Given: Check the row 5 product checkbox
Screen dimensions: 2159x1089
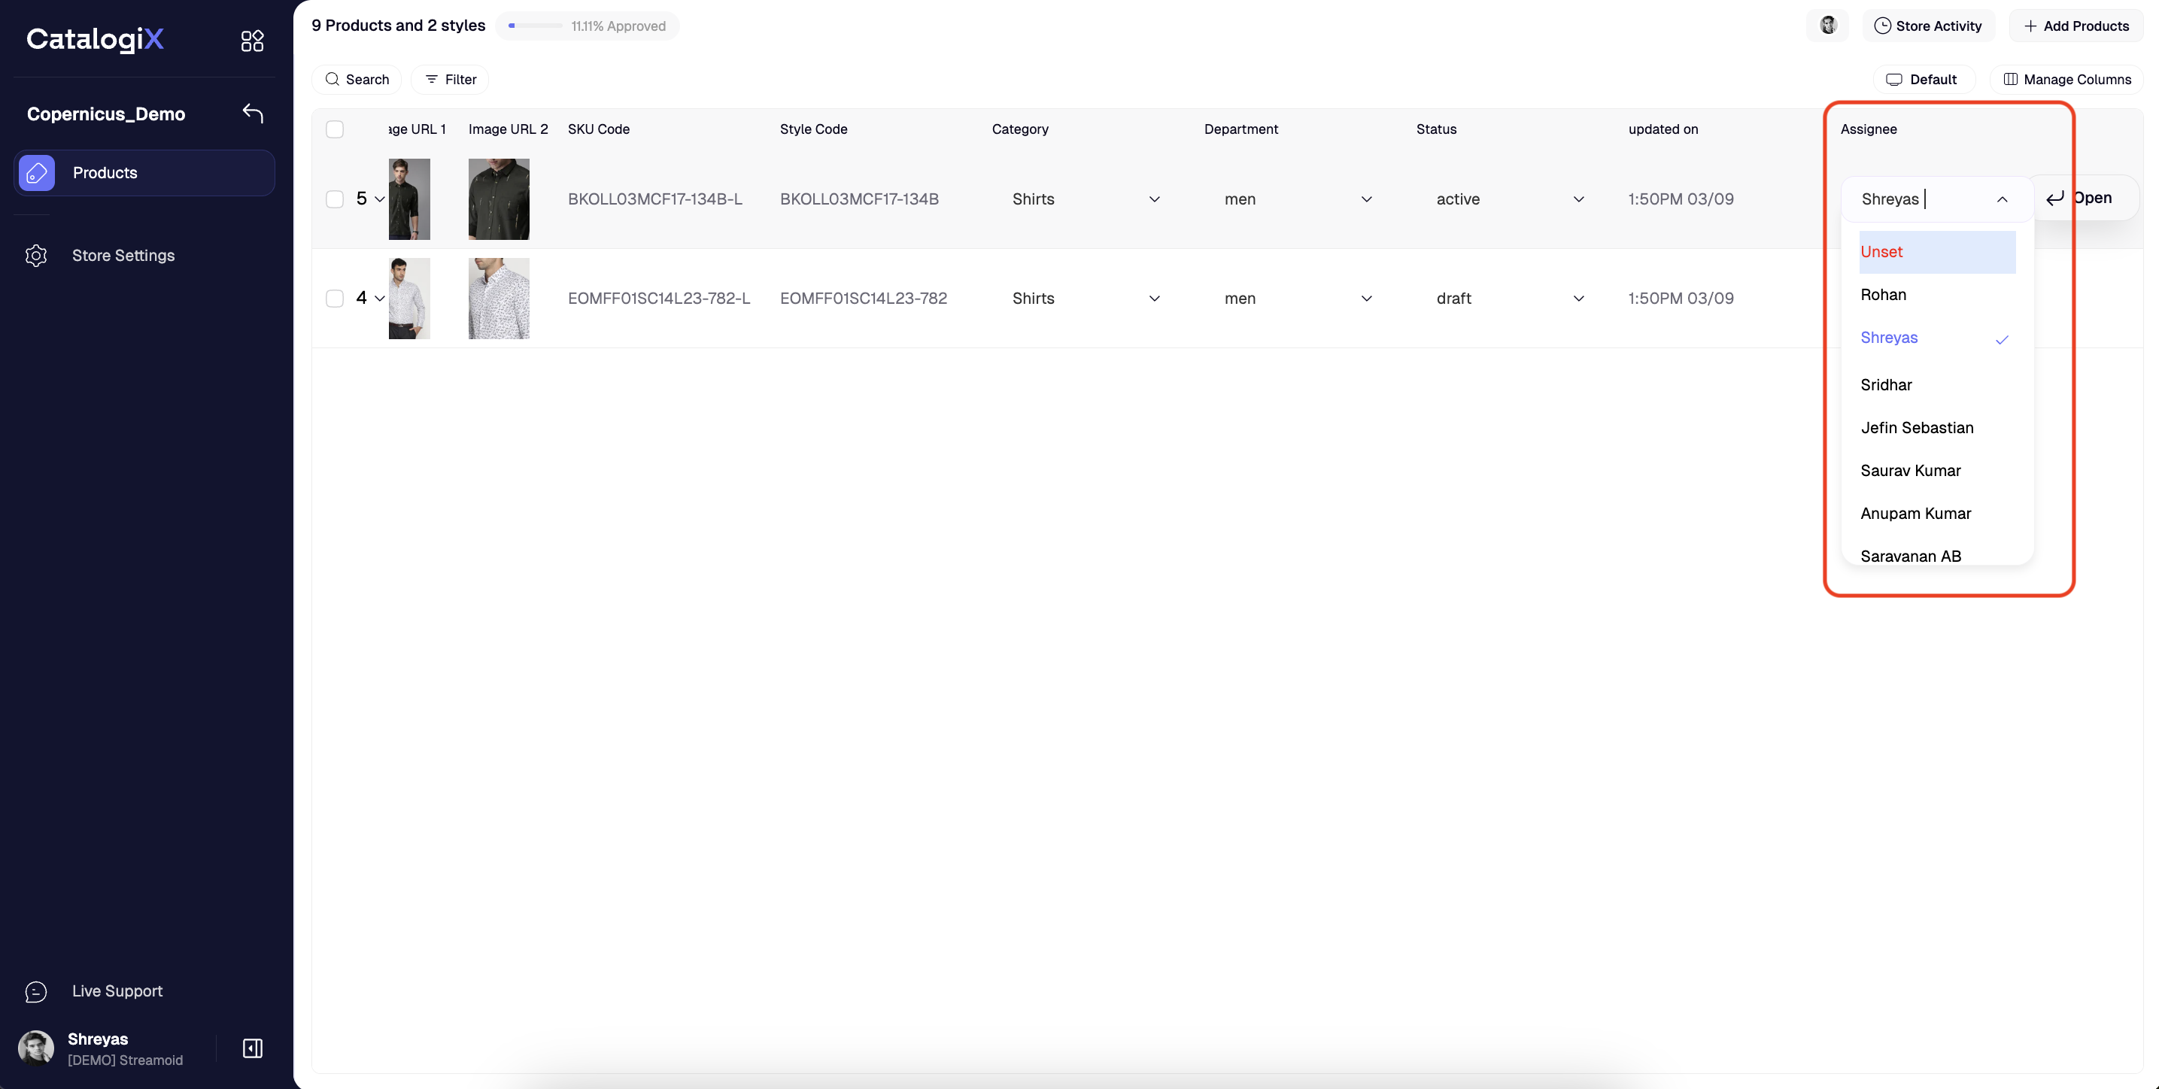Looking at the screenshot, I should point(335,199).
